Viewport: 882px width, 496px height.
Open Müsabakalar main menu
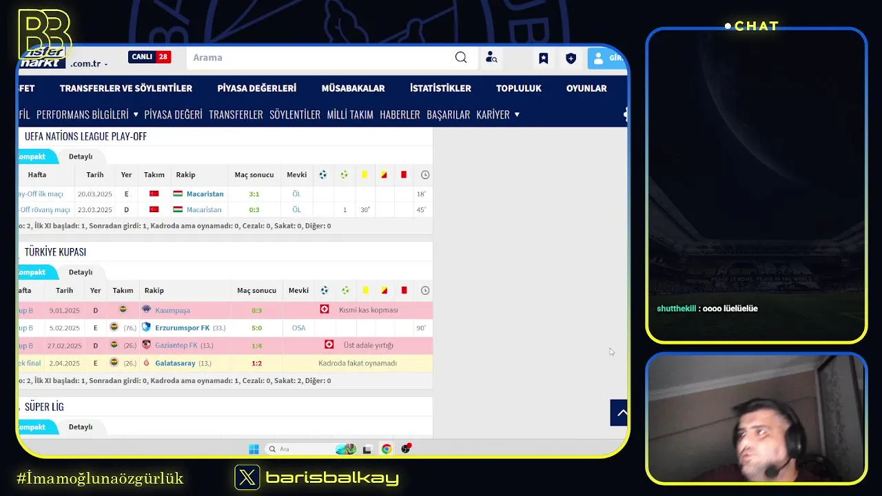(x=353, y=88)
